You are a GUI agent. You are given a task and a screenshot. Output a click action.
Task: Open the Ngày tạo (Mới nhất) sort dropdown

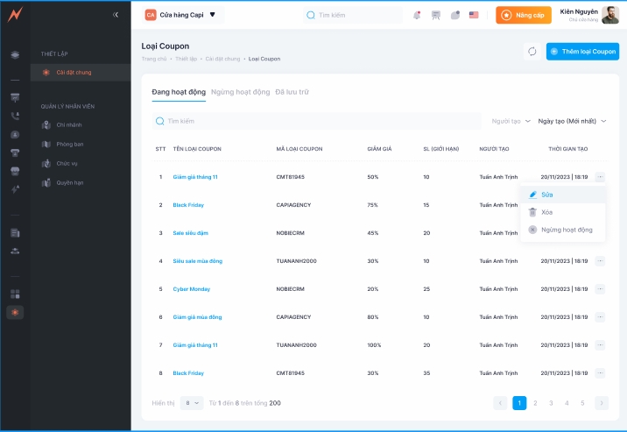click(x=572, y=121)
